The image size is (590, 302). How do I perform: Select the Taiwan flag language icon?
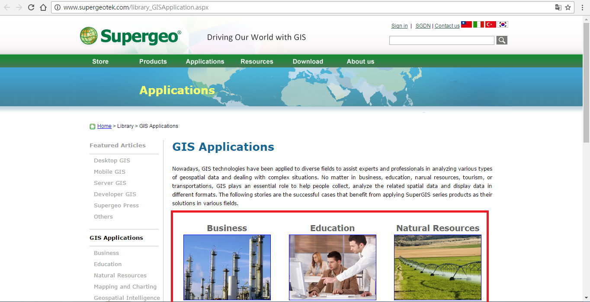[x=466, y=25]
